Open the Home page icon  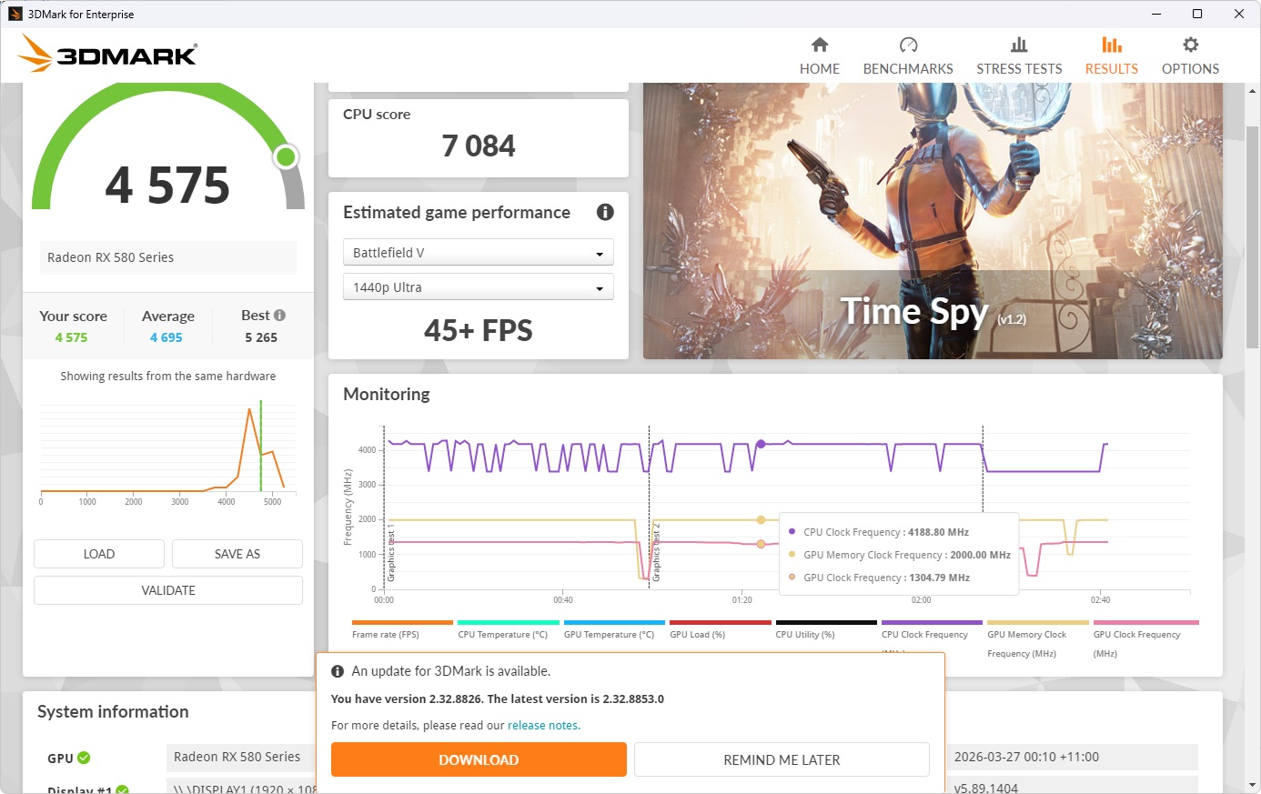(820, 45)
